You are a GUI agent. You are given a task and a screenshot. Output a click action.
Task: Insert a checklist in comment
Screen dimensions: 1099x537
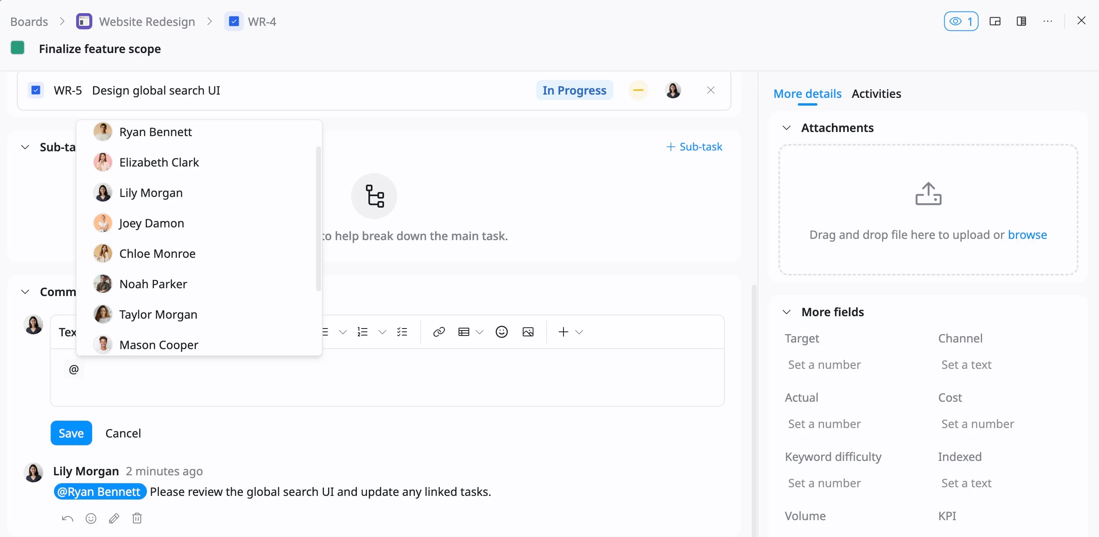(402, 332)
